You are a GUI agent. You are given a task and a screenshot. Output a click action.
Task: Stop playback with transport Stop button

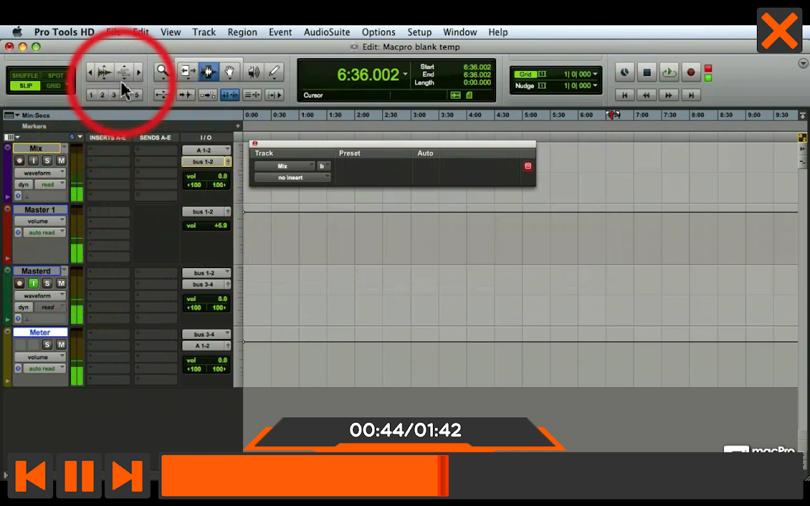pyautogui.click(x=647, y=72)
